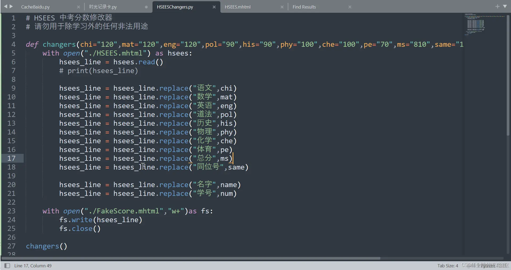The image size is (511, 270).
Task: Click the string "名字" on line 20
Action: 204,184
